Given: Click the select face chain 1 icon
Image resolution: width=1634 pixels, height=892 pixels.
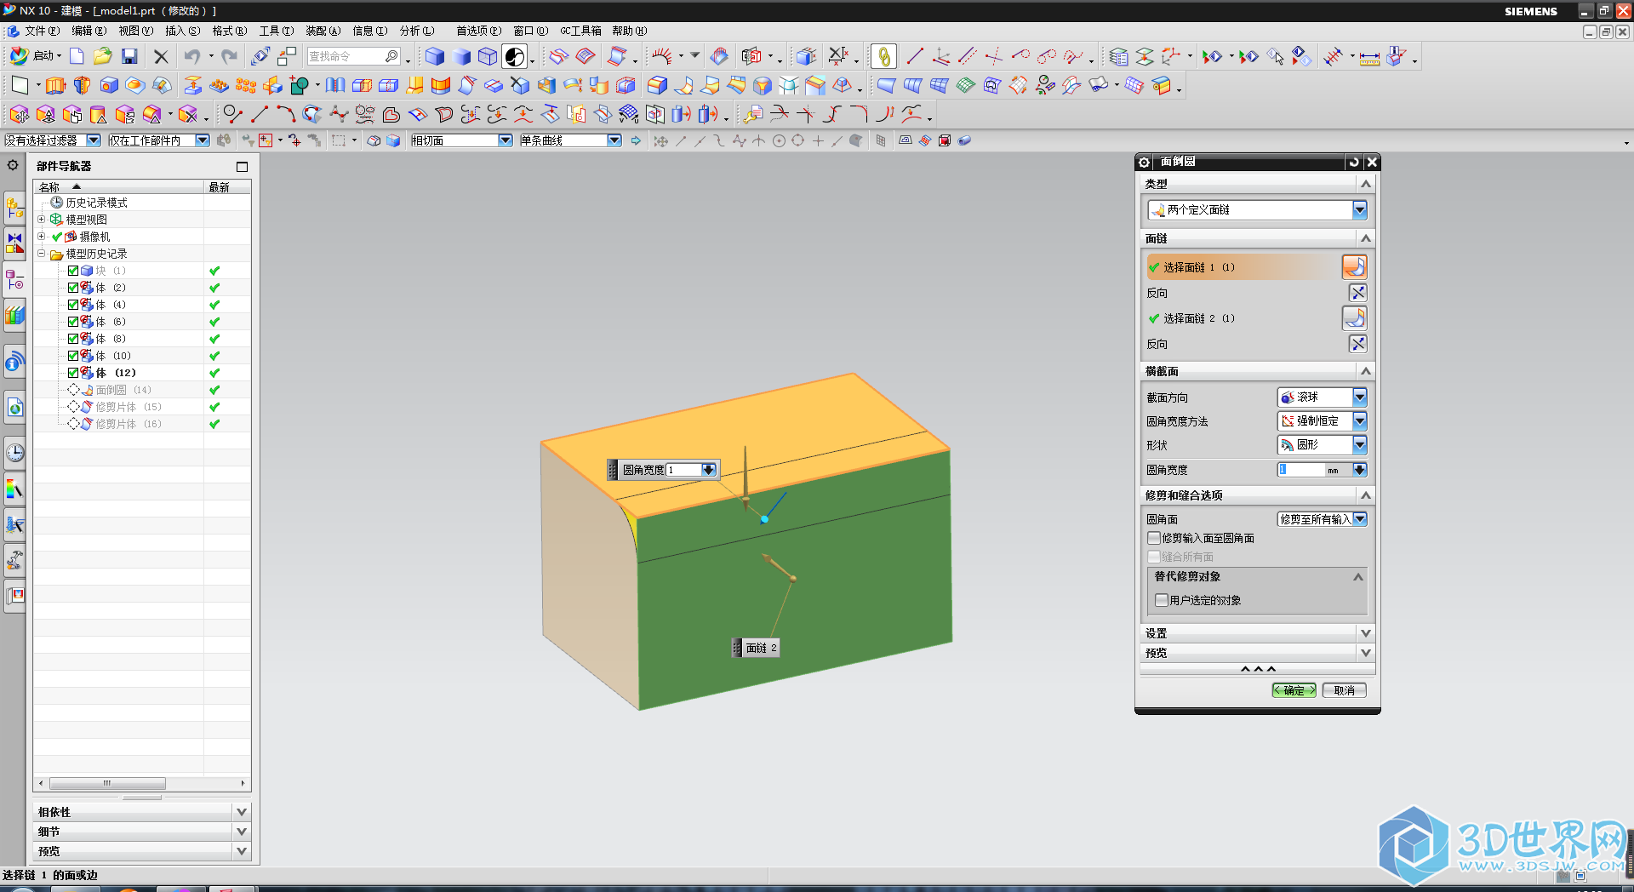Looking at the screenshot, I should tap(1354, 267).
